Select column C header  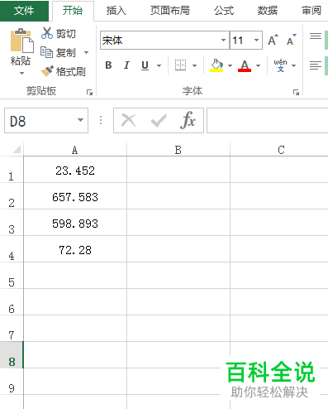coord(279,150)
